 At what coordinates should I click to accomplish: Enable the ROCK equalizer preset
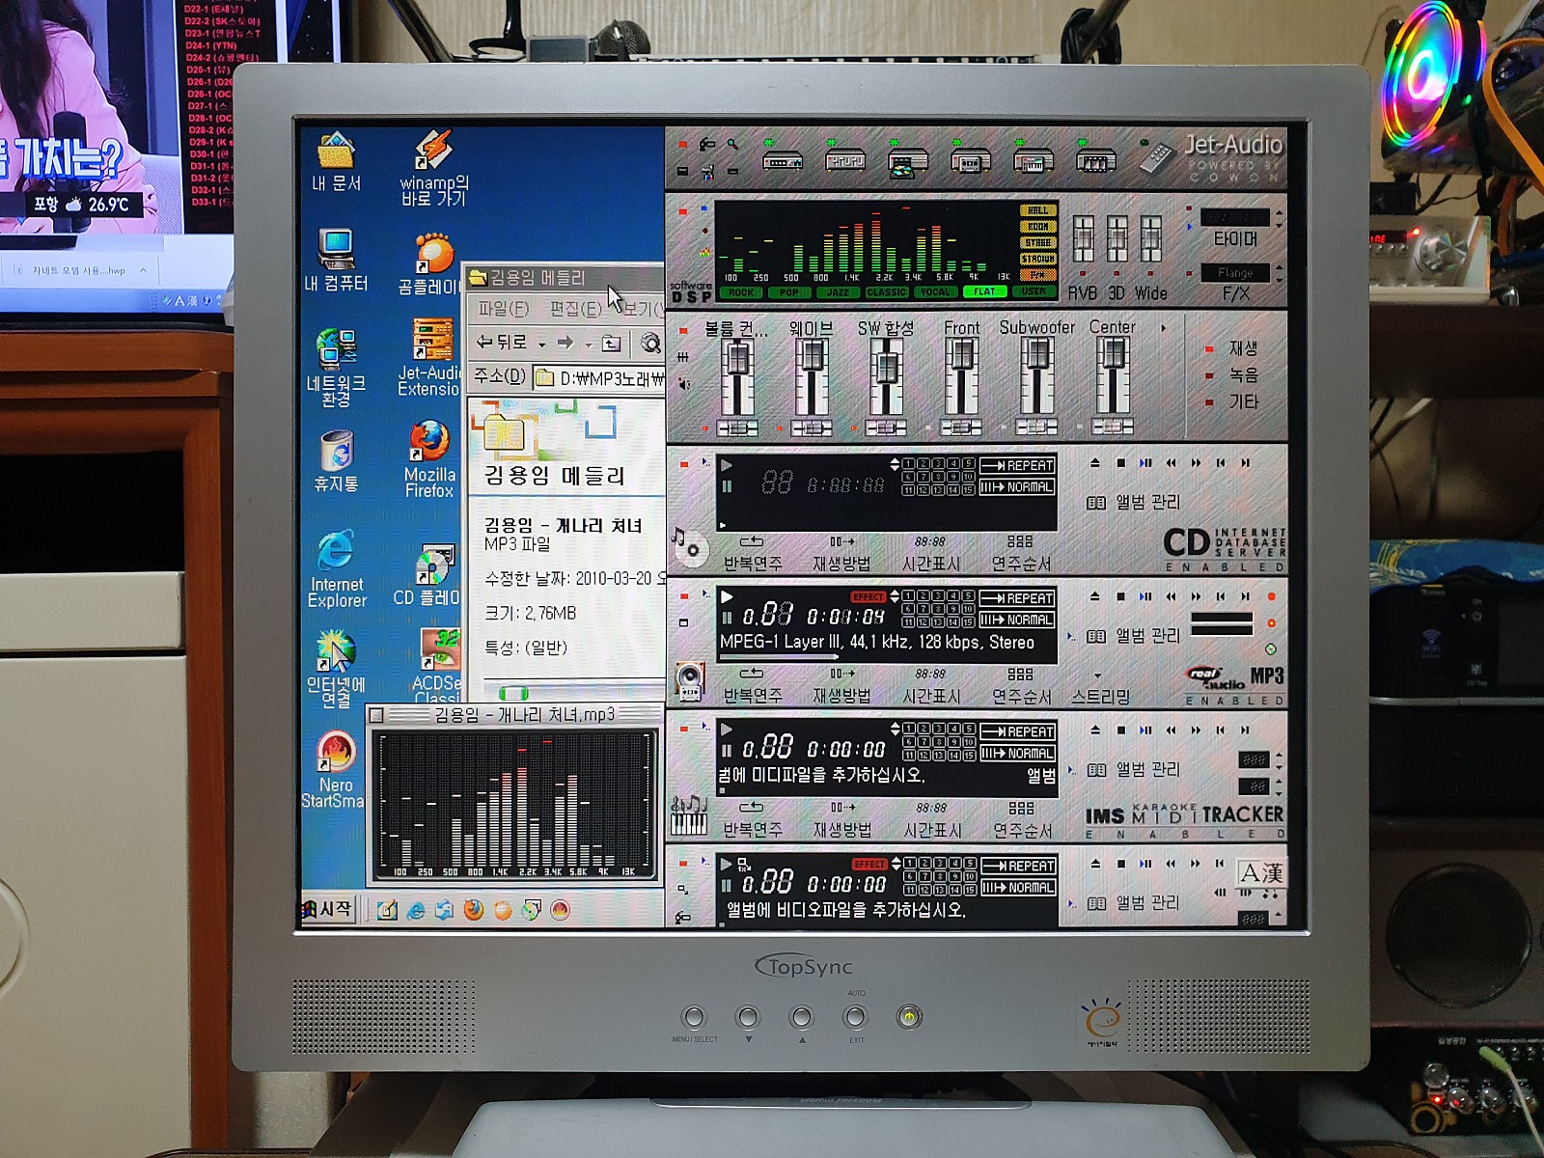741,292
